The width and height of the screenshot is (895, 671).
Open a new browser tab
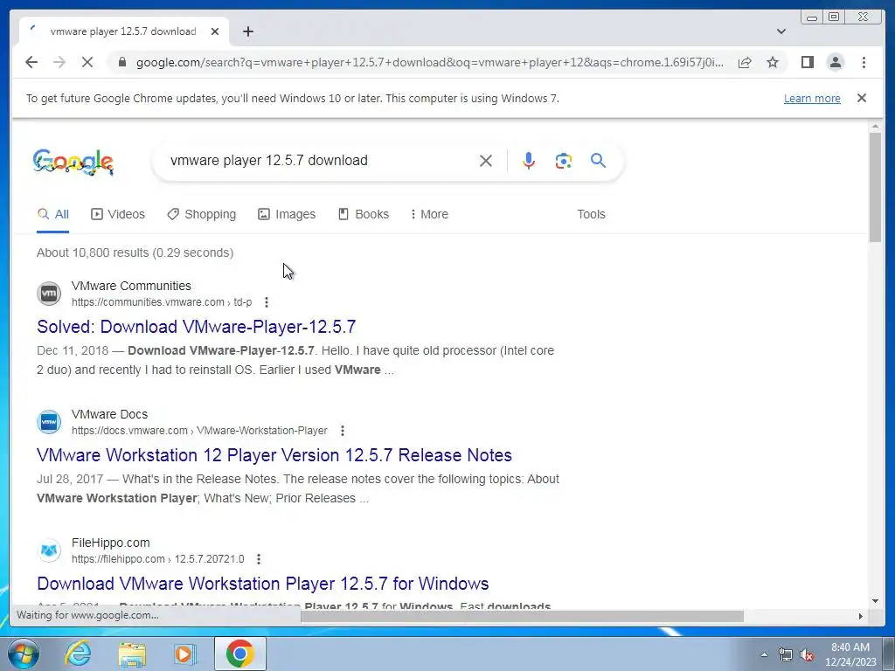click(x=247, y=31)
